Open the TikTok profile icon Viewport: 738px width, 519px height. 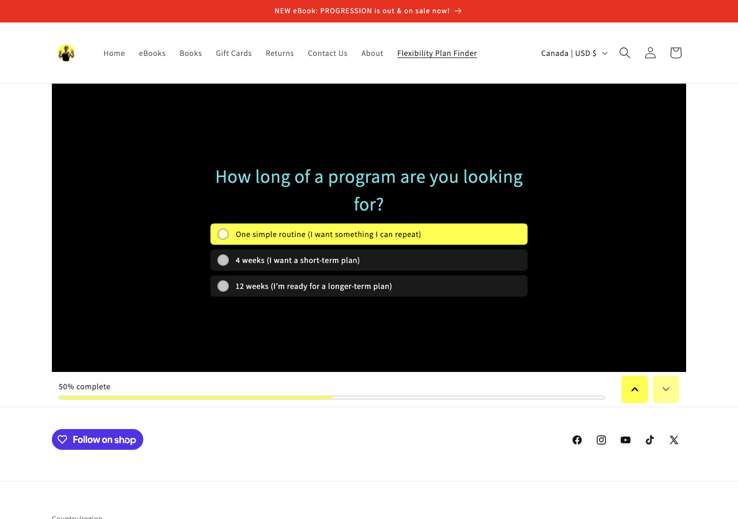[x=650, y=440]
